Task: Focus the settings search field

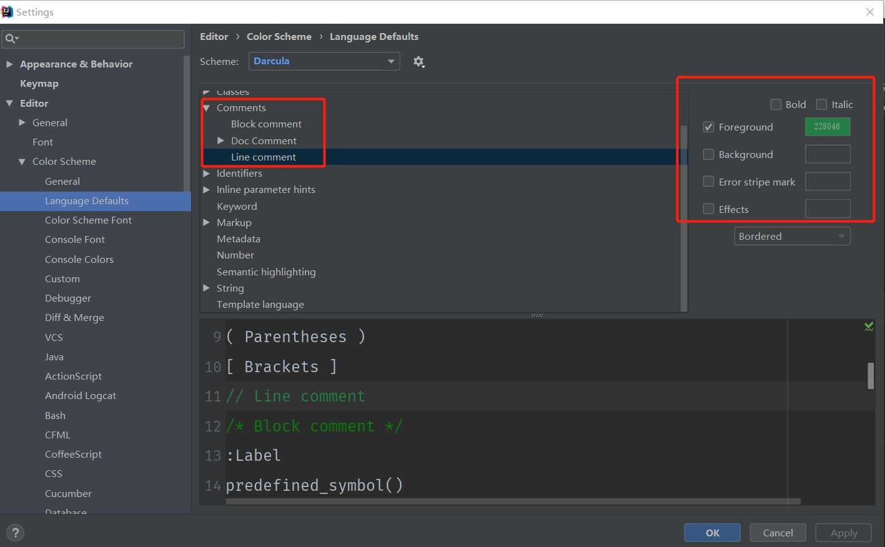Action: coord(94,39)
